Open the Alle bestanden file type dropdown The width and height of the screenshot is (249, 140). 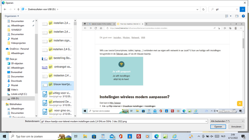click(227, 121)
